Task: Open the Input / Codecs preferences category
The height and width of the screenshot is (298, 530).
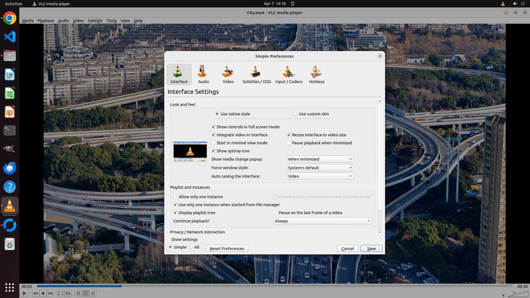Action: tap(289, 74)
